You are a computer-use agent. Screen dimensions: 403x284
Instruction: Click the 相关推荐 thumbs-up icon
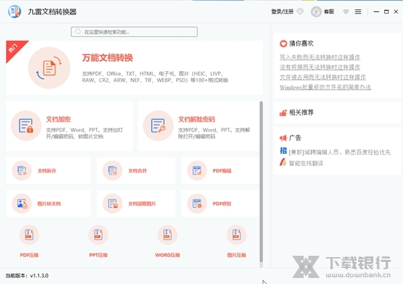(283, 113)
